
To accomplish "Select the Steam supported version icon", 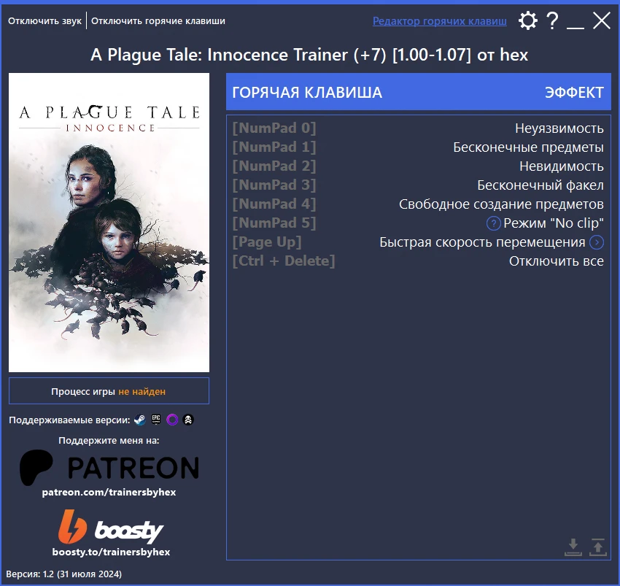I will click(139, 420).
